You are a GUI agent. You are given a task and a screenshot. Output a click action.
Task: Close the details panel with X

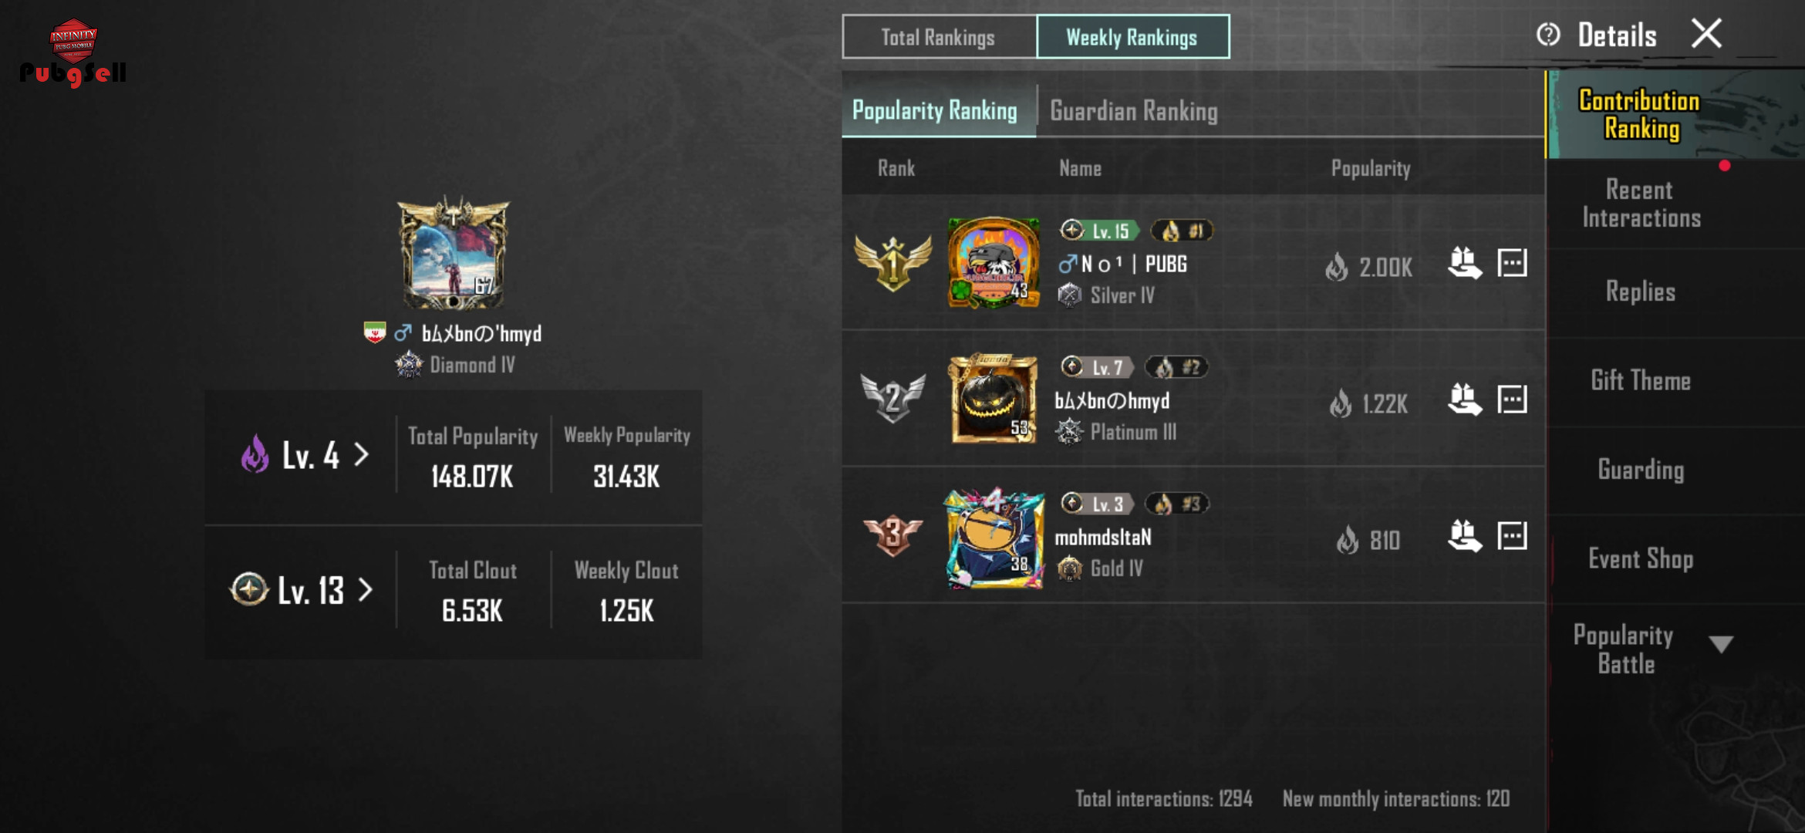(1706, 33)
